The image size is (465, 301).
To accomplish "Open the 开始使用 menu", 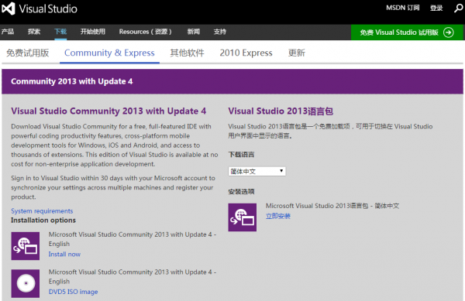I will pos(92,32).
